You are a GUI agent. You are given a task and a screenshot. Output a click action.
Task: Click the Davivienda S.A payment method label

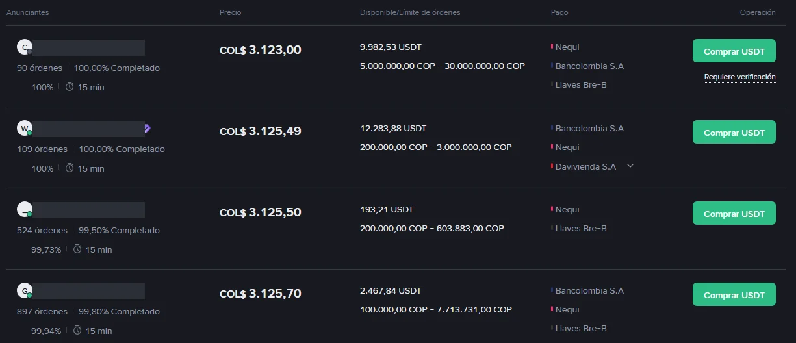coord(585,166)
